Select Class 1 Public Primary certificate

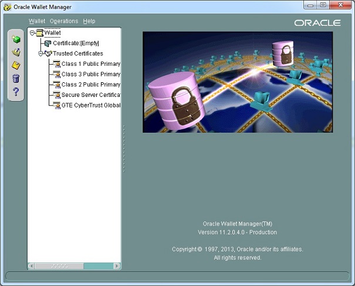click(x=91, y=64)
